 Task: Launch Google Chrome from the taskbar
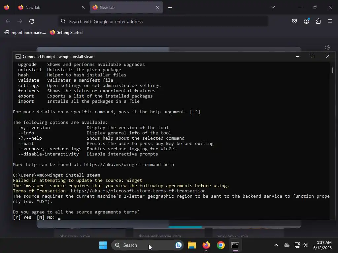(221, 245)
